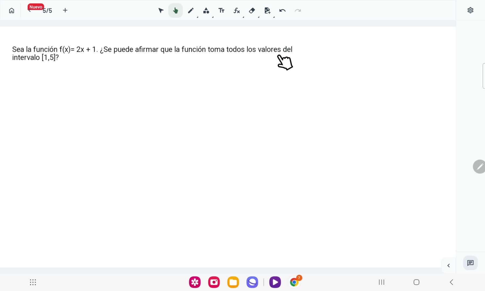Open the yellow My Files app
The image size is (485, 291).
coord(233,282)
